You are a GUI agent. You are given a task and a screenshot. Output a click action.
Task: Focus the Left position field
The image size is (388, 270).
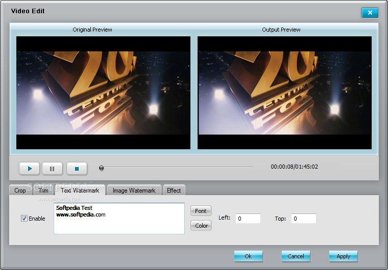[248, 219]
